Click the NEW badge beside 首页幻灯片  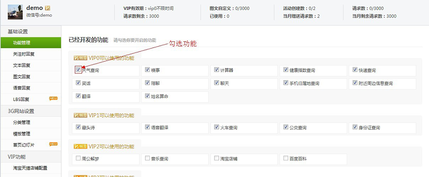point(53,144)
